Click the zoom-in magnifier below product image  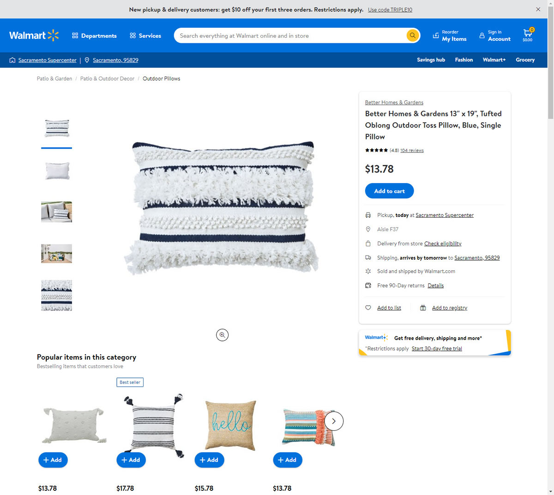[223, 335]
